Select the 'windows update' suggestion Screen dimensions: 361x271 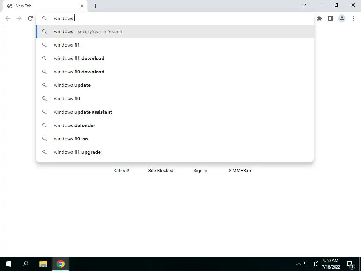(x=175, y=85)
